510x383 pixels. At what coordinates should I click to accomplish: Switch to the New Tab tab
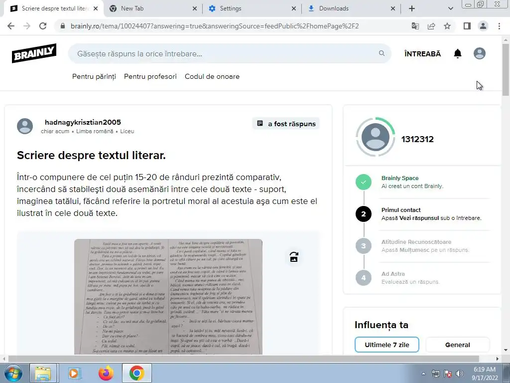(153, 8)
